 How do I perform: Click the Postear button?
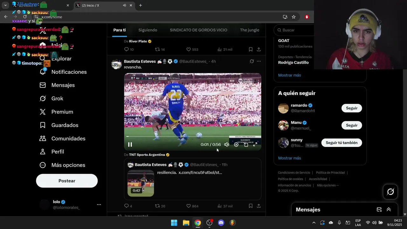tap(67, 181)
